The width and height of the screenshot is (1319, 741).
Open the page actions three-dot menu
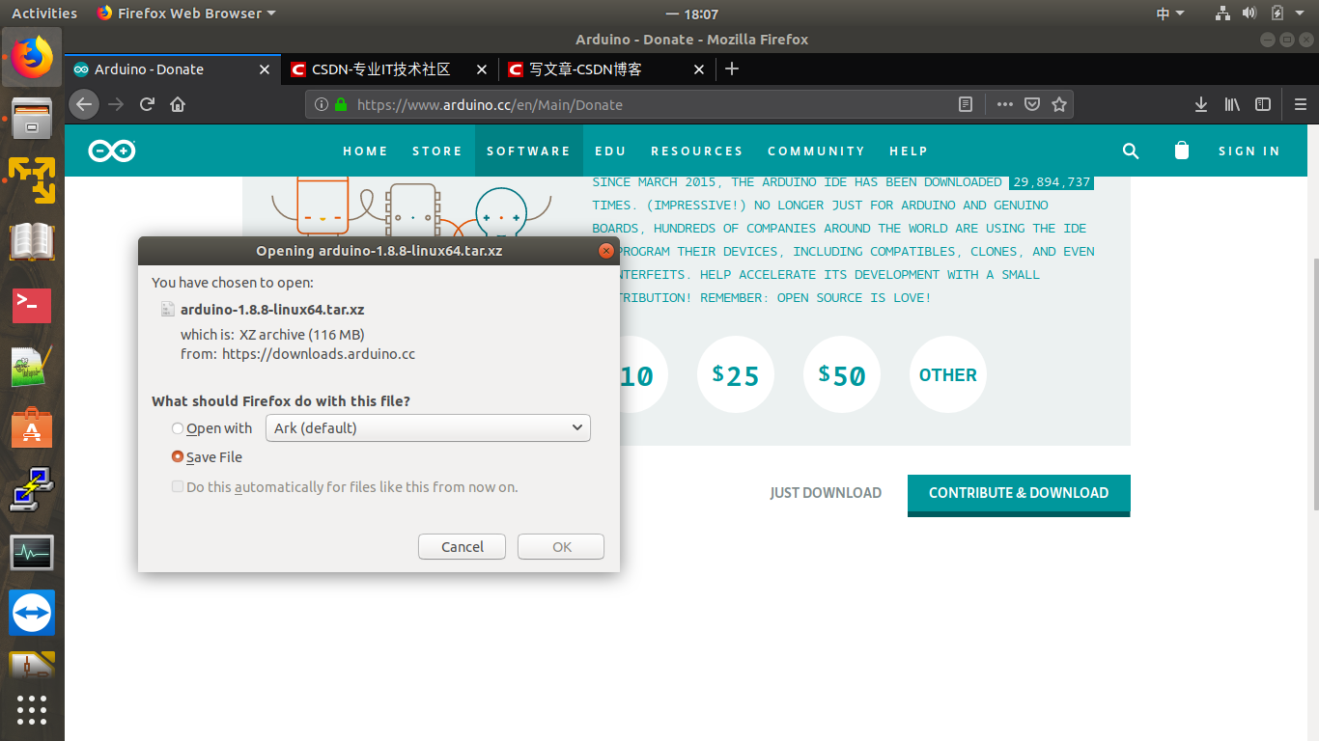[1005, 104]
